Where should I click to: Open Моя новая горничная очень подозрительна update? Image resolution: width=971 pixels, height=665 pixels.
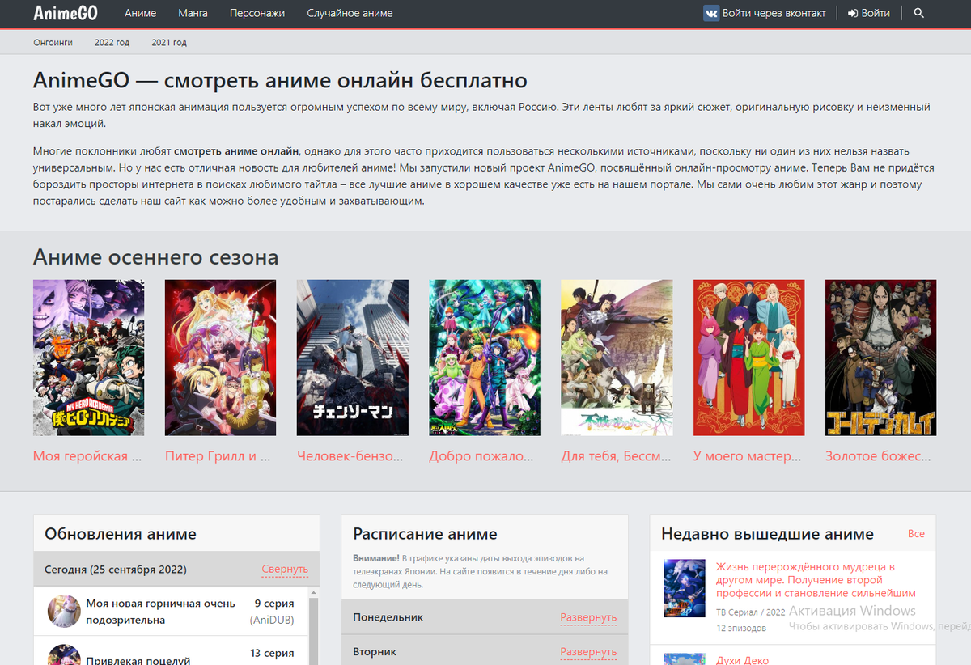(161, 612)
